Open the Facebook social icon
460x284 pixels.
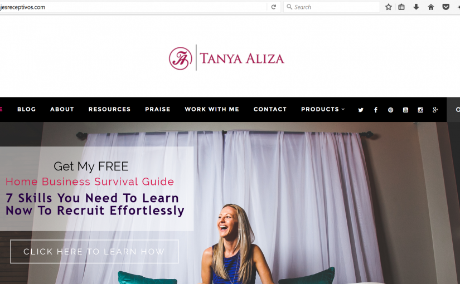pos(375,110)
